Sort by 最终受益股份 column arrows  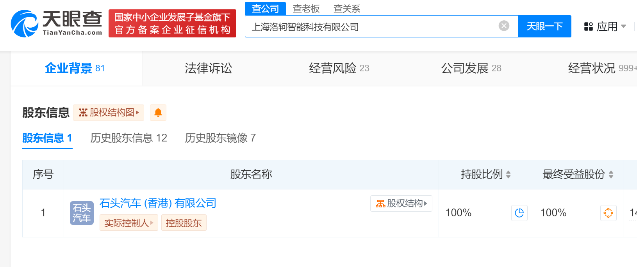point(611,174)
